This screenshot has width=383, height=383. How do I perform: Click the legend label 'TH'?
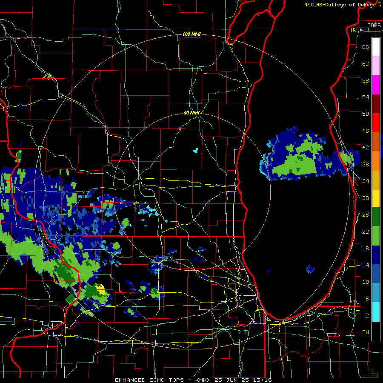coord(366,332)
